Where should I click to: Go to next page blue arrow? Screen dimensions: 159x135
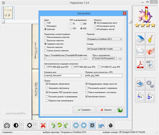[84, 125]
